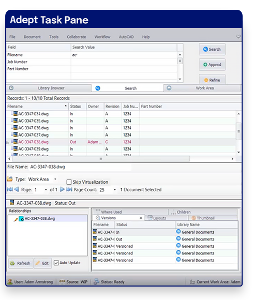The height and width of the screenshot is (300, 253).
Task: Click the Refine button
Action: coord(212,80)
